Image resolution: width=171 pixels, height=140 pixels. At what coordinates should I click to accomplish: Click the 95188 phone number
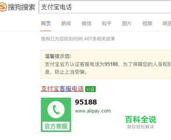click(x=86, y=102)
